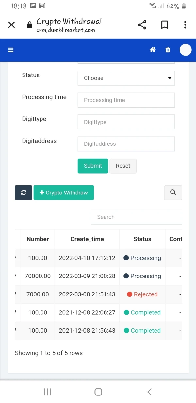
Task: Tap the Wi-Fi signal icon
Action: (152, 6)
